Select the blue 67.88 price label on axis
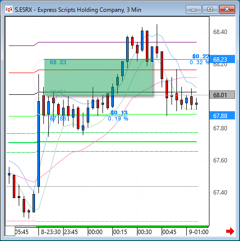The height and width of the screenshot is (241, 240). coord(222,116)
